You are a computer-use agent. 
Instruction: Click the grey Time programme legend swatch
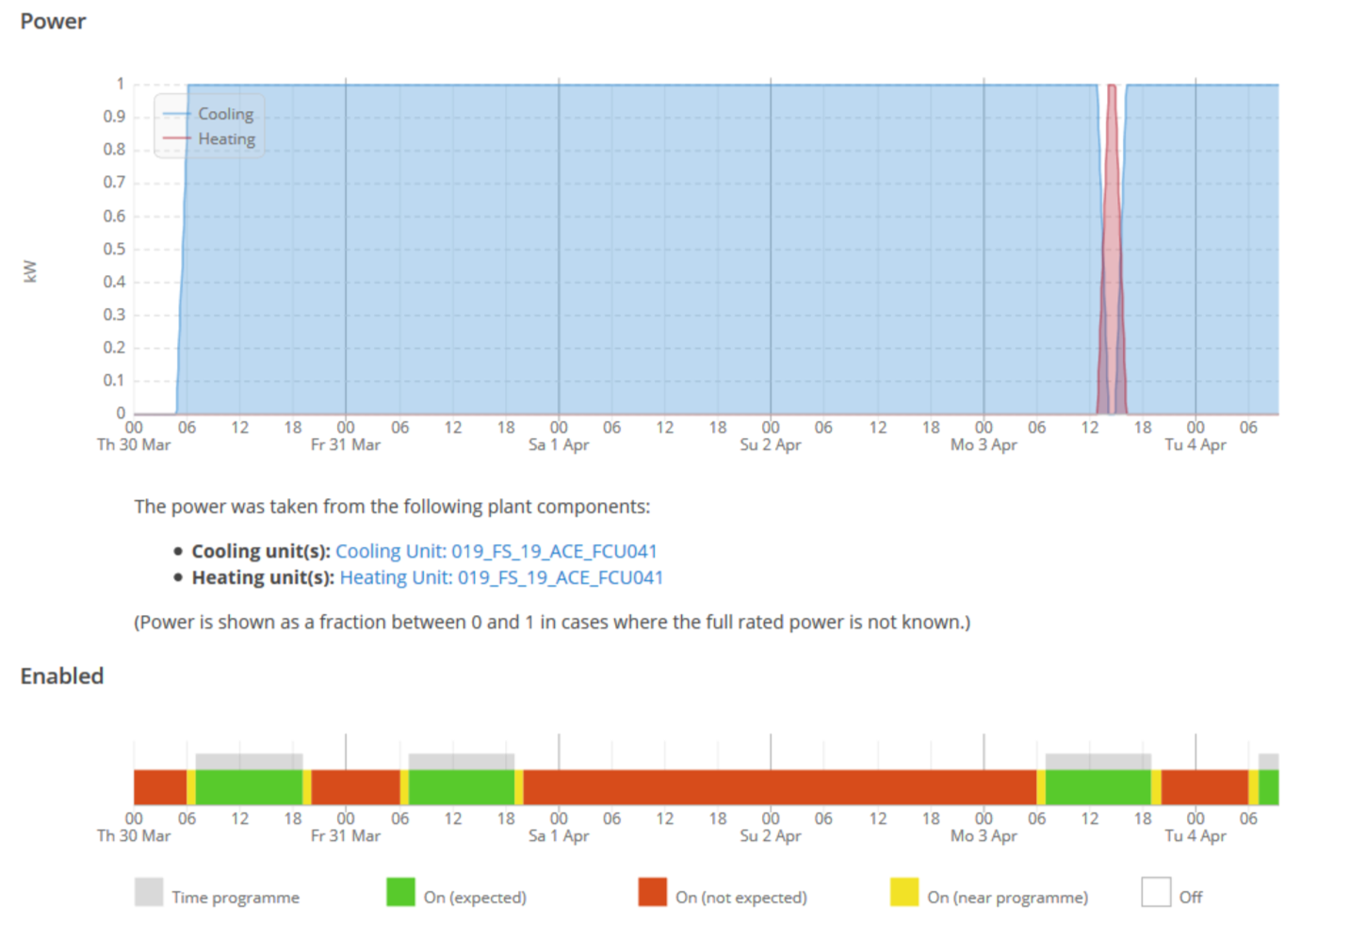click(x=149, y=892)
